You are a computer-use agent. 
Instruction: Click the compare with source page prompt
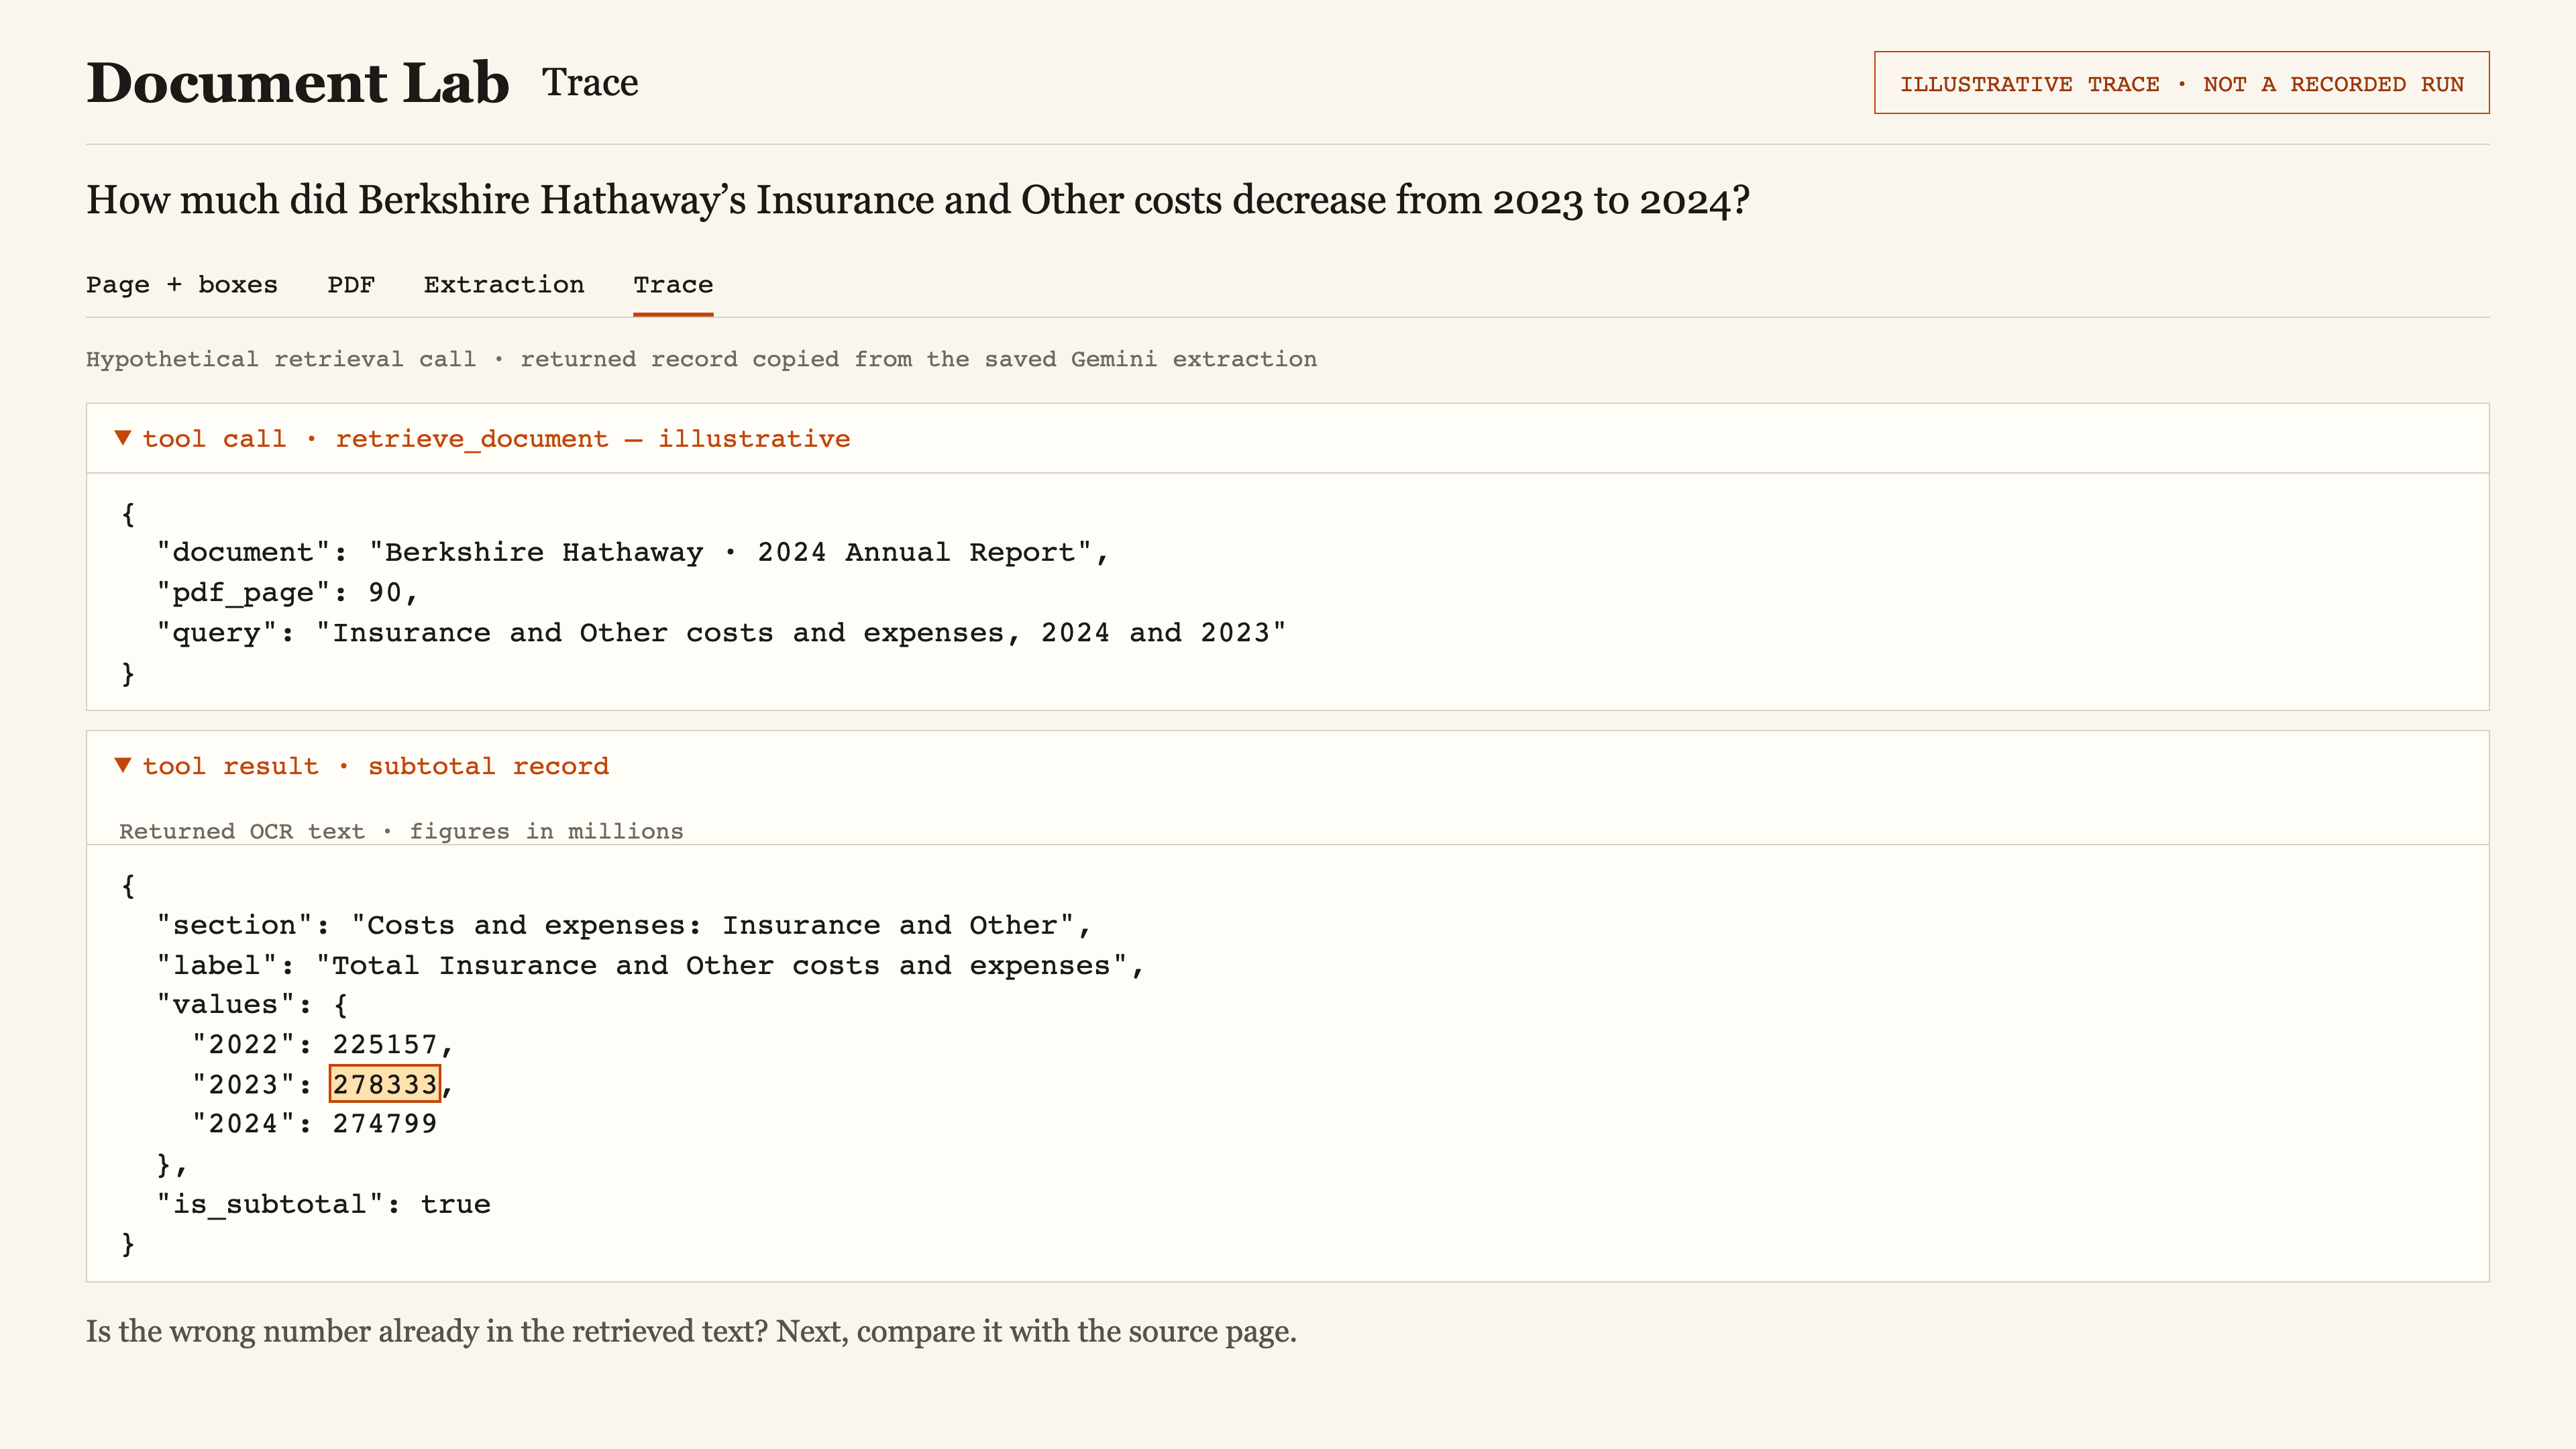click(691, 1331)
